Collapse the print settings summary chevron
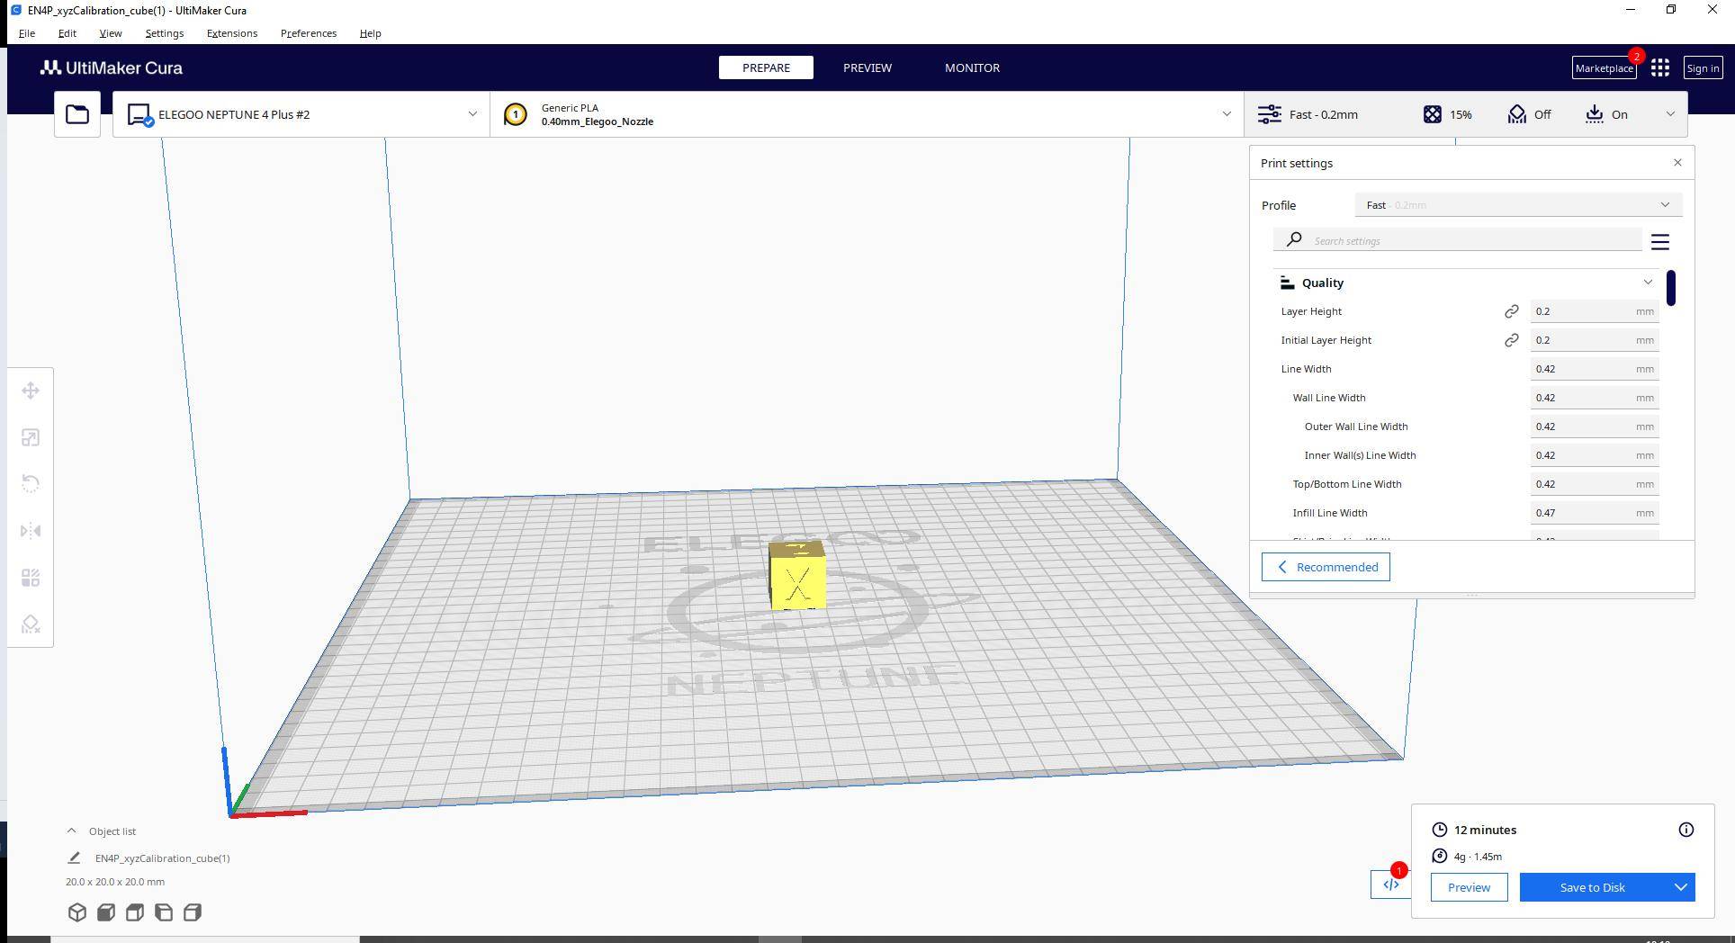The height and width of the screenshot is (943, 1735). pos(1670,114)
